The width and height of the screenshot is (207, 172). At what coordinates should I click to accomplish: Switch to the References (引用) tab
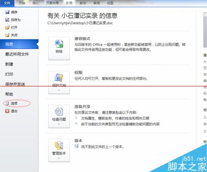69,3
